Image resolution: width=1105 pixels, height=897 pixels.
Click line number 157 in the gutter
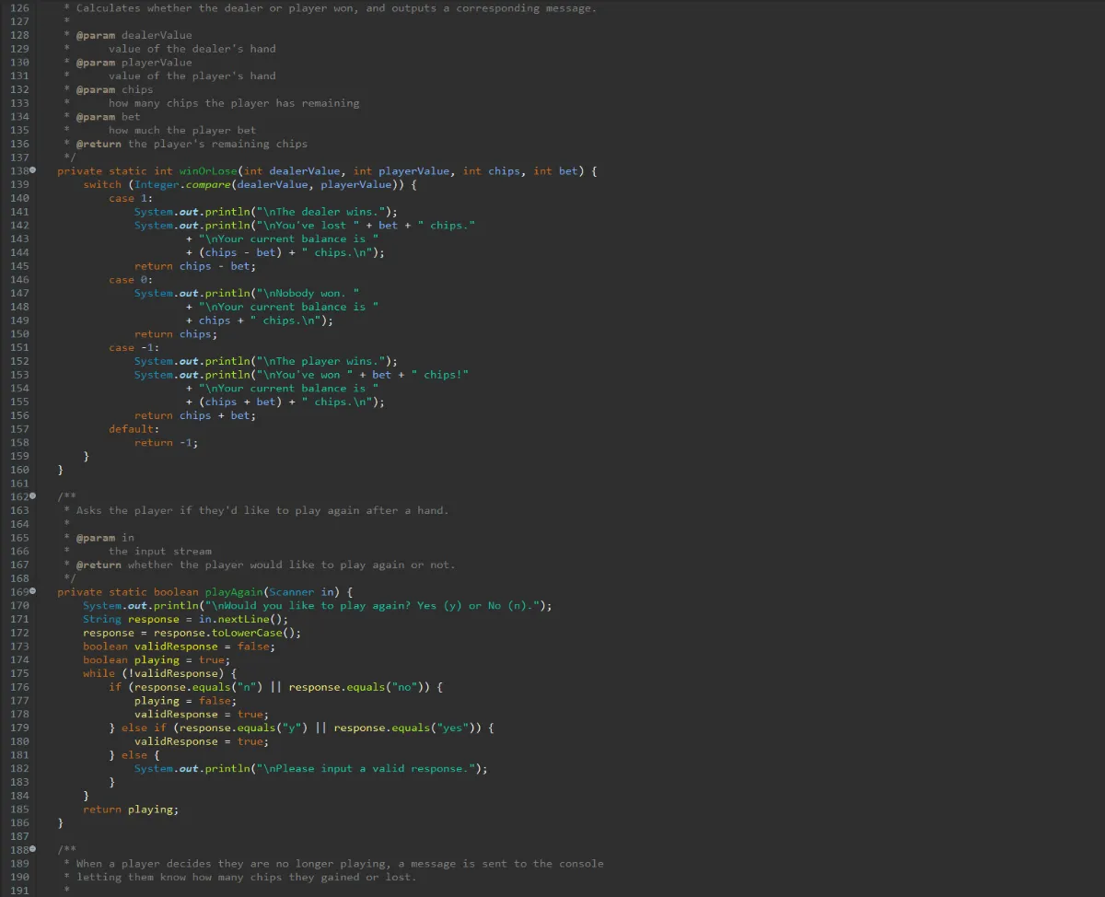coord(19,429)
